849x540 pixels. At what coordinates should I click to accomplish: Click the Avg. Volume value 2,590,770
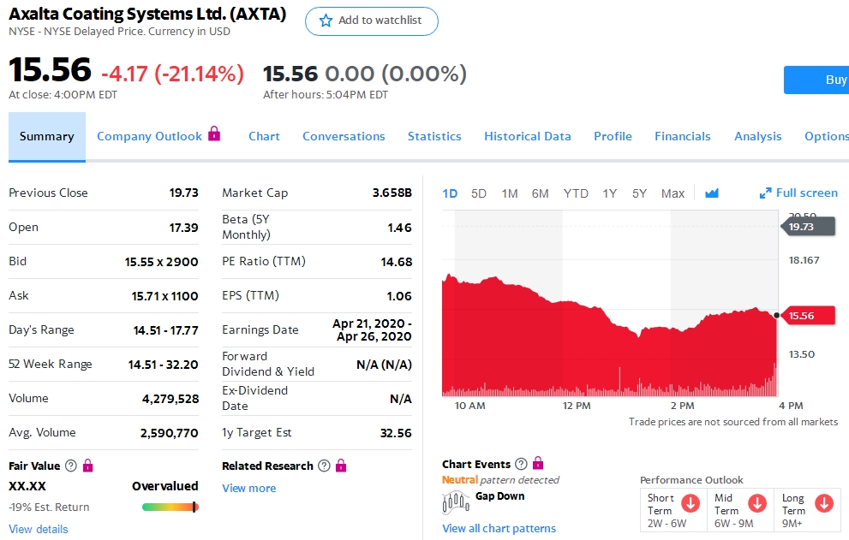coord(169,433)
